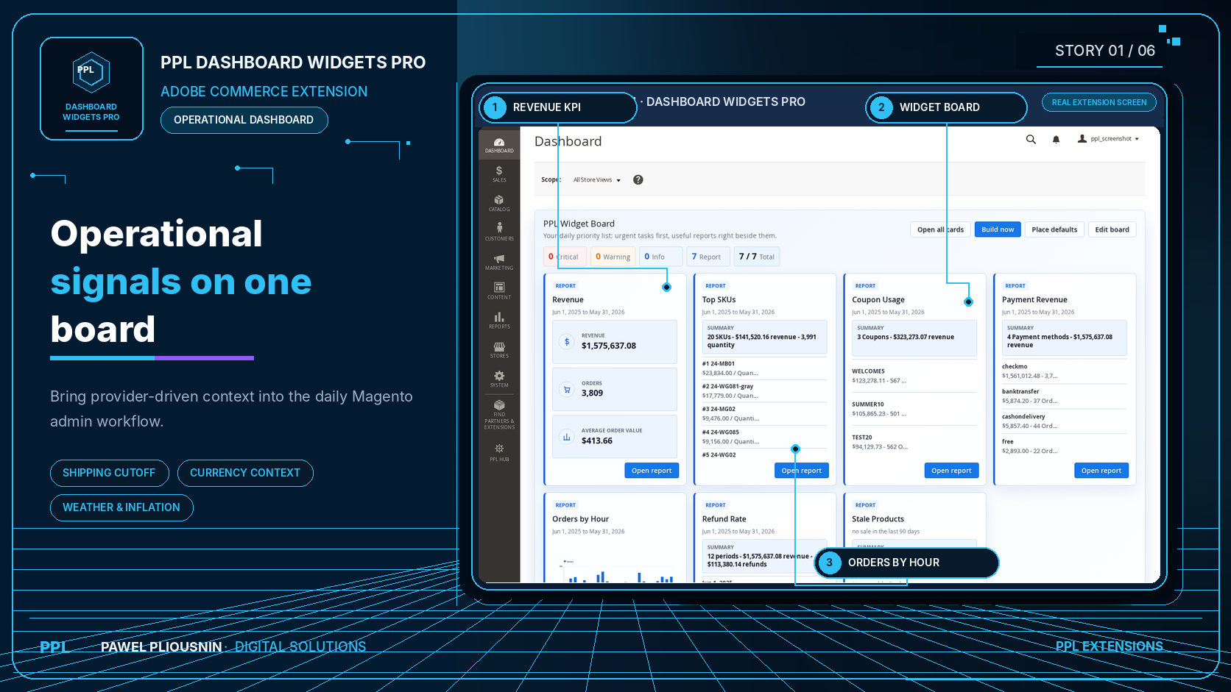Screen dimensions: 1231x692
Task: Expand the All Store Views scope dropdown
Action: 597,179
